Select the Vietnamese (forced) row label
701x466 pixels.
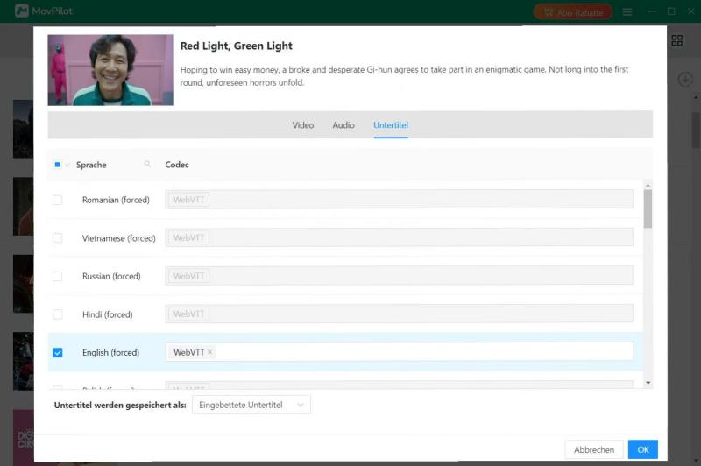(x=119, y=238)
